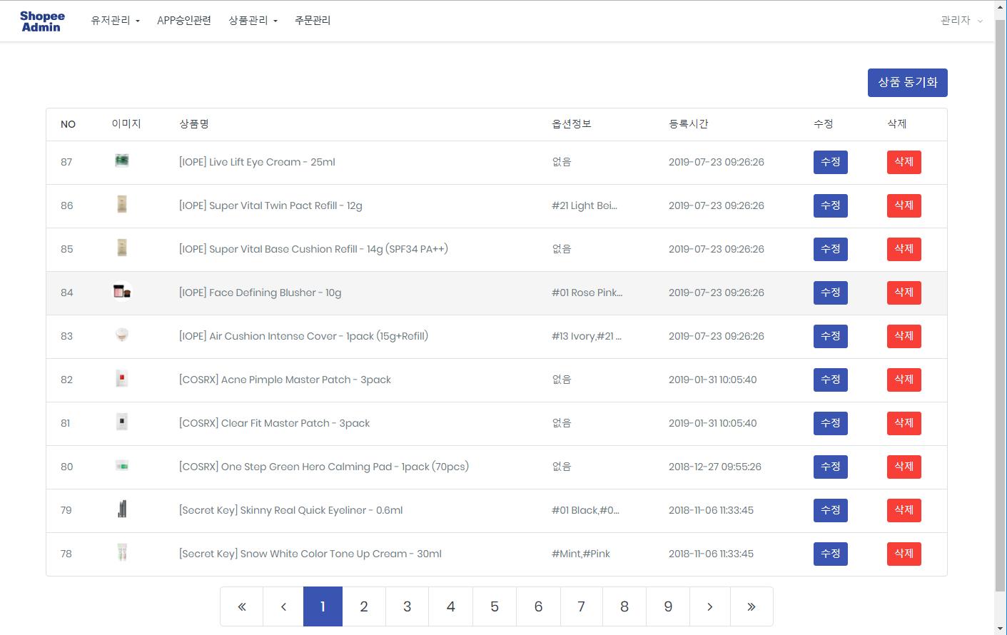Go to pagination page 2
The width and height of the screenshot is (1007, 635).
coord(364,606)
